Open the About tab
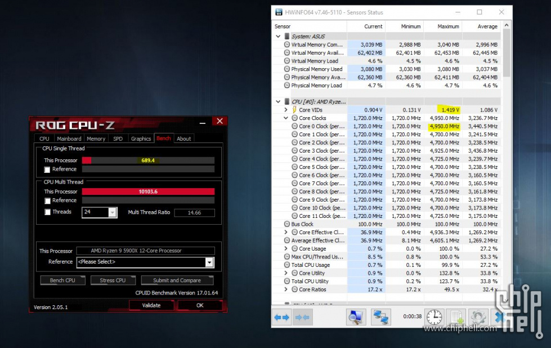 (184, 139)
